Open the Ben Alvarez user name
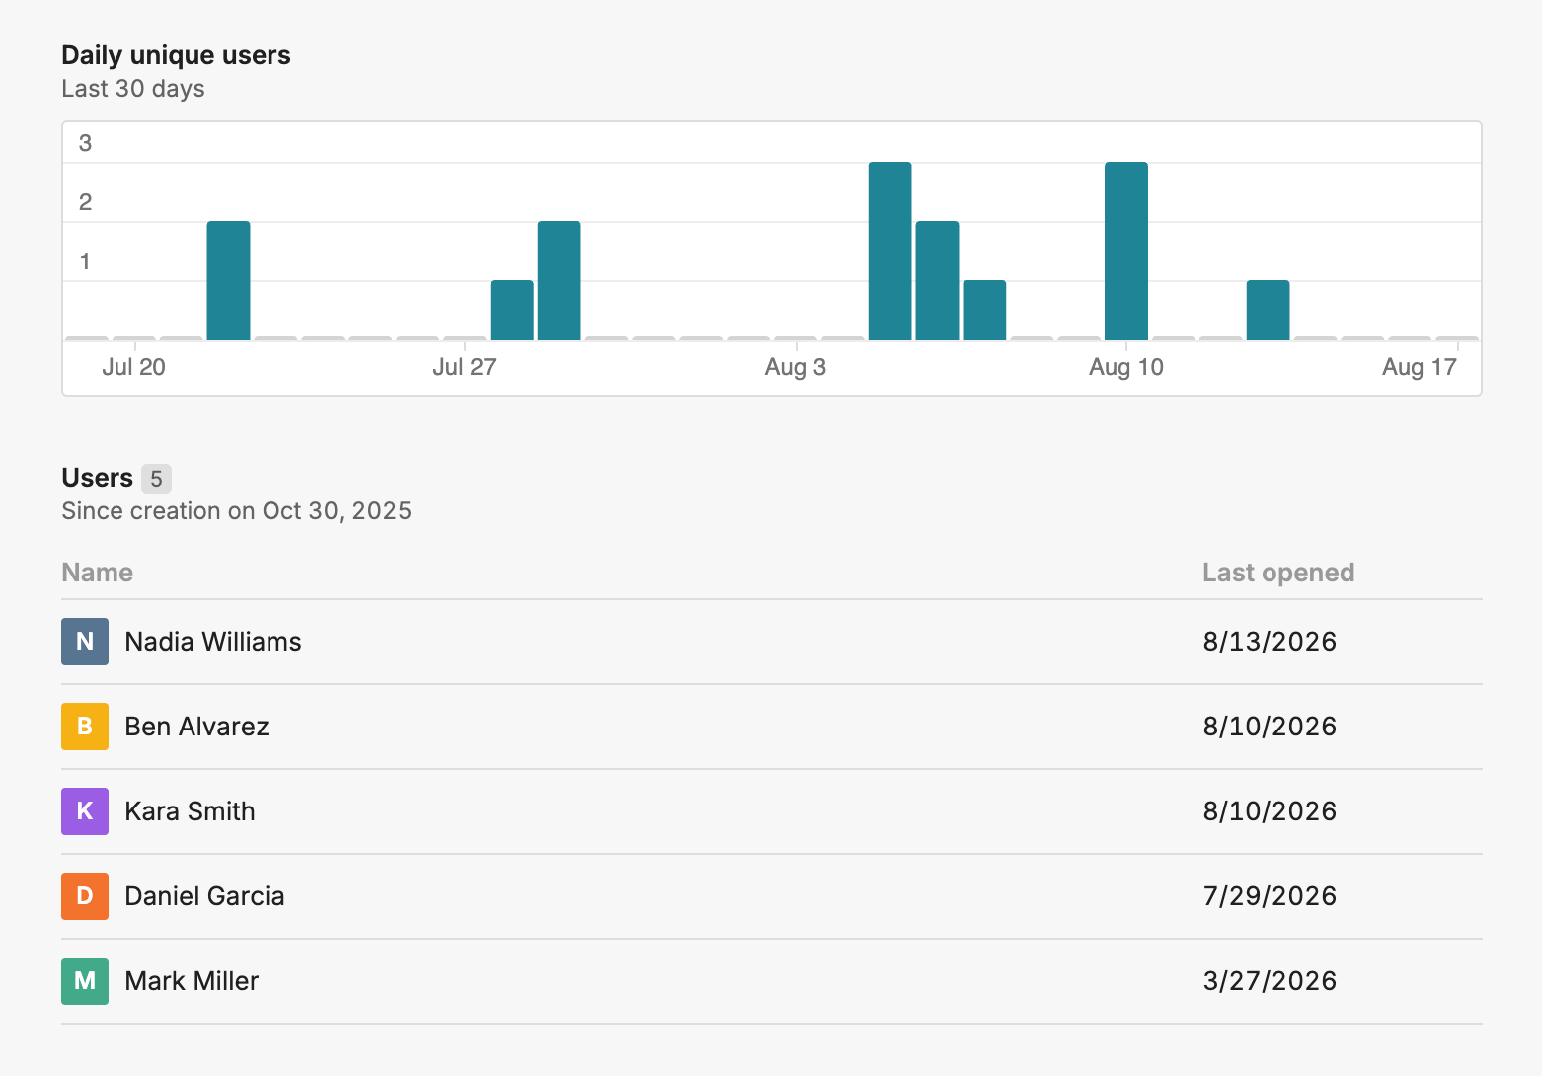Image resolution: width=1542 pixels, height=1076 pixels. click(x=196, y=727)
